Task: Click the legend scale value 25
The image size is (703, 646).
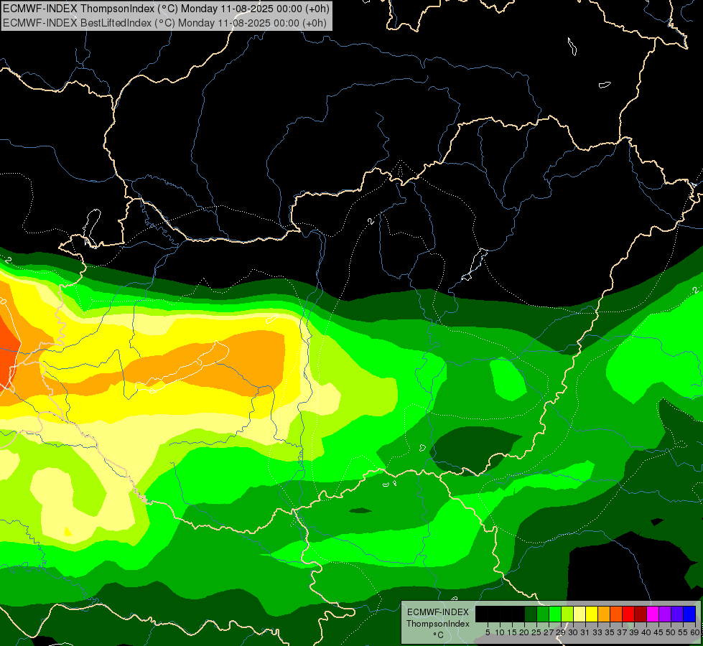Action: click(x=536, y=632)
